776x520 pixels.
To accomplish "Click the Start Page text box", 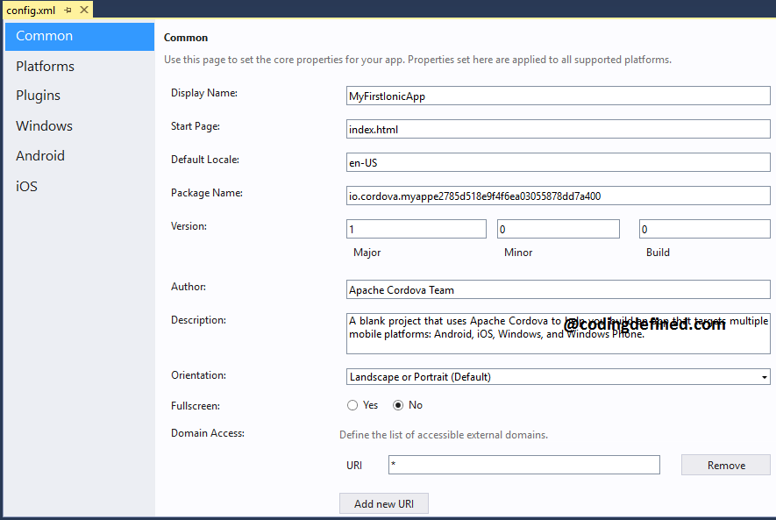I will coord(559,129).
